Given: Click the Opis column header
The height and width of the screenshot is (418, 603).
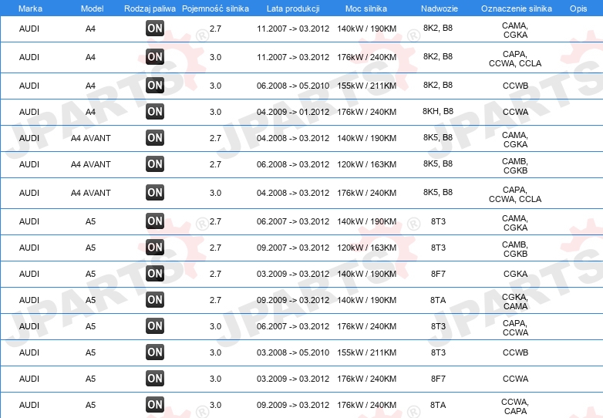Looking at the screenshot, I should 578,8.
